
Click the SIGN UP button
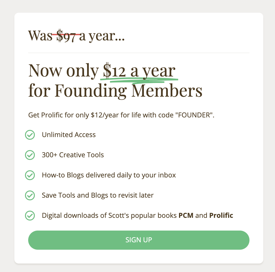click(x=139, y=240)
